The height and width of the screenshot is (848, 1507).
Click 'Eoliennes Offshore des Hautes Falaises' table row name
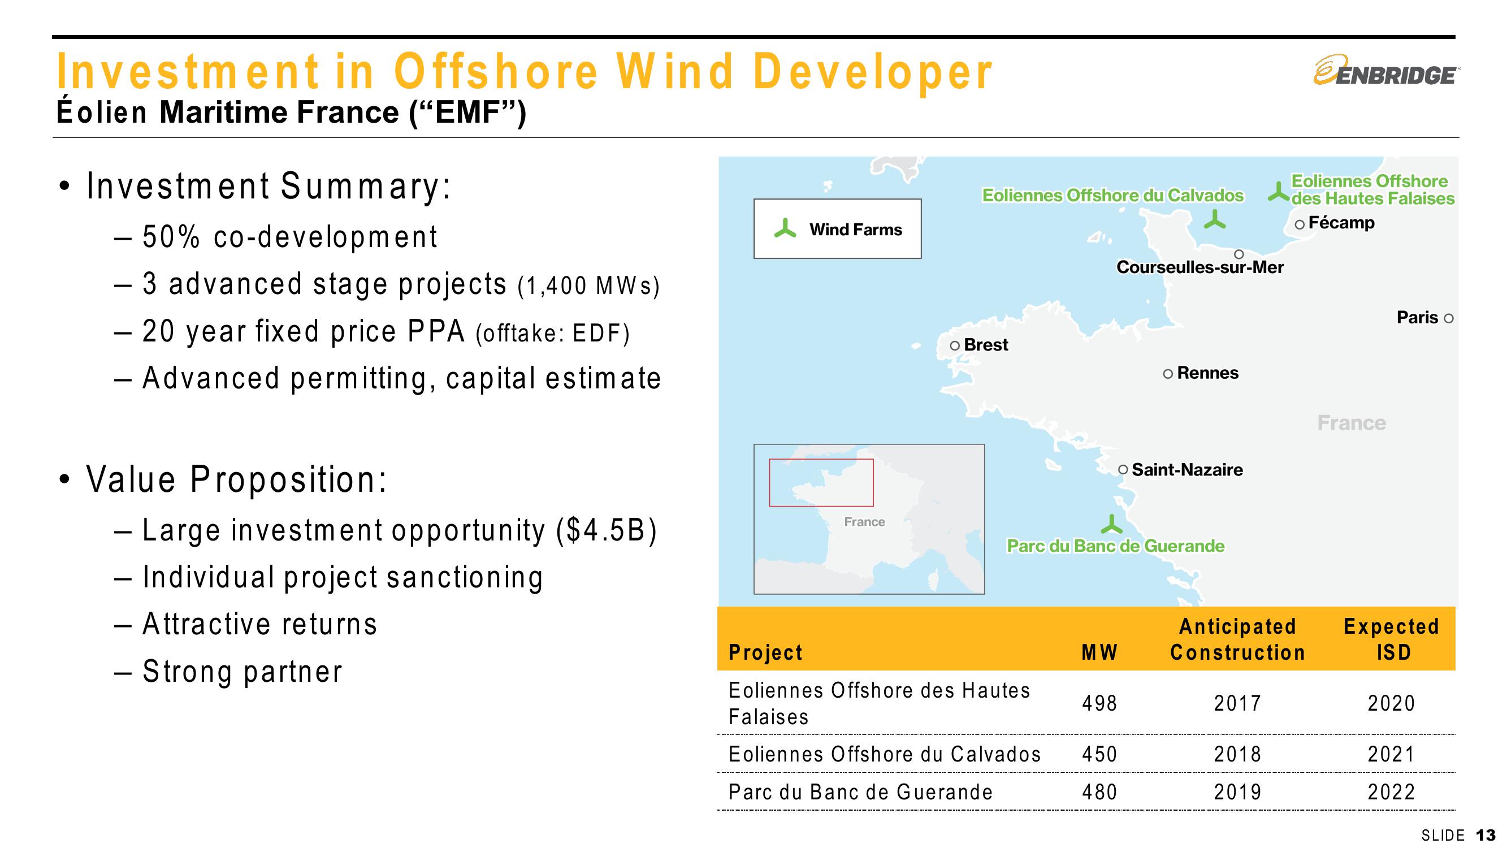click(880, 703)
